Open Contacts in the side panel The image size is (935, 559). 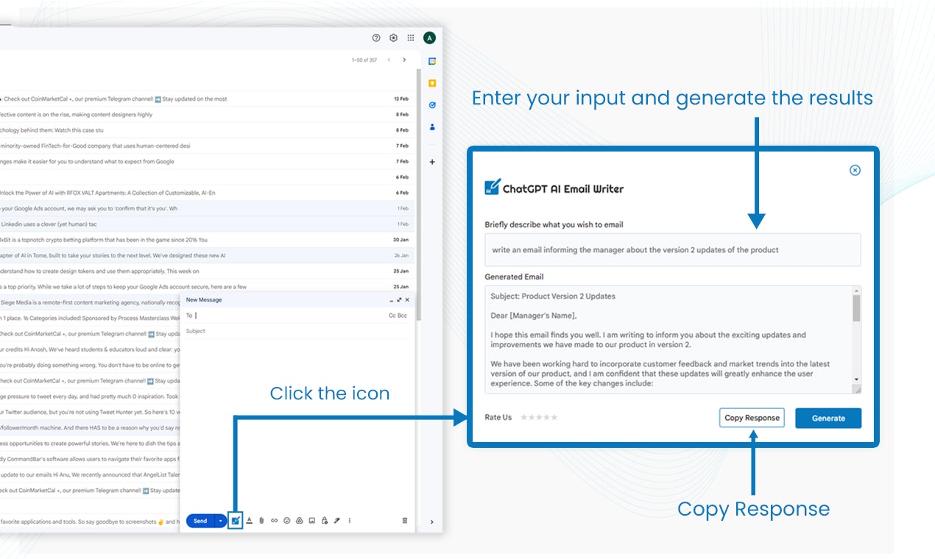432,127
